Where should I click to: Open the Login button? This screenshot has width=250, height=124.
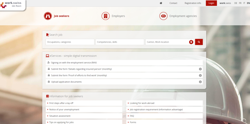click(x=211, y=3)
